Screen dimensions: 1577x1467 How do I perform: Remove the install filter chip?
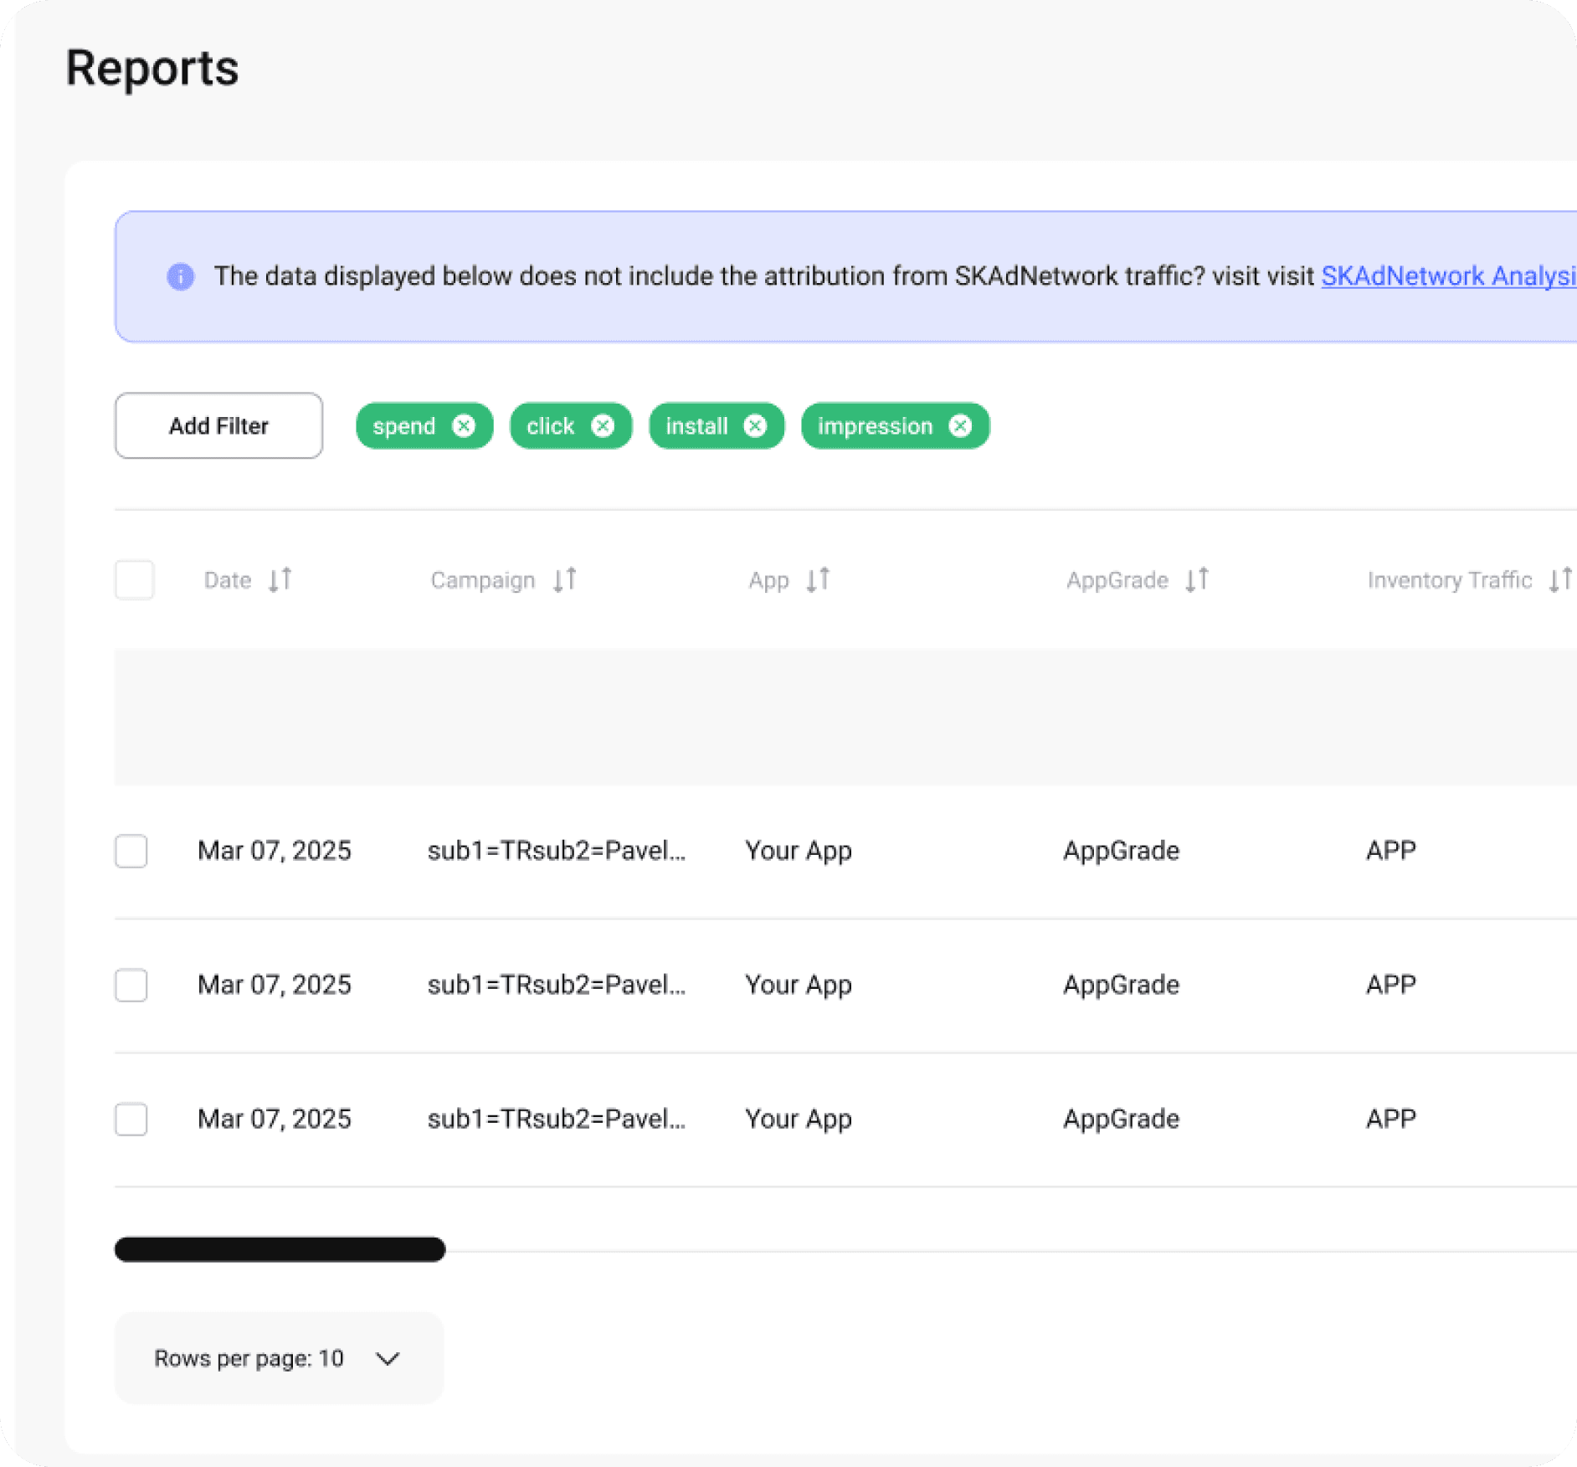coord(755,426)
